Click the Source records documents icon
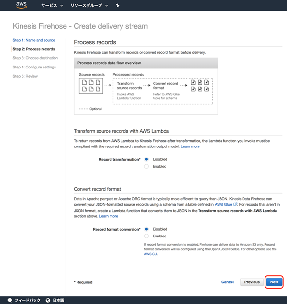Viewport: 287px width, 304px height. point(91,87)
